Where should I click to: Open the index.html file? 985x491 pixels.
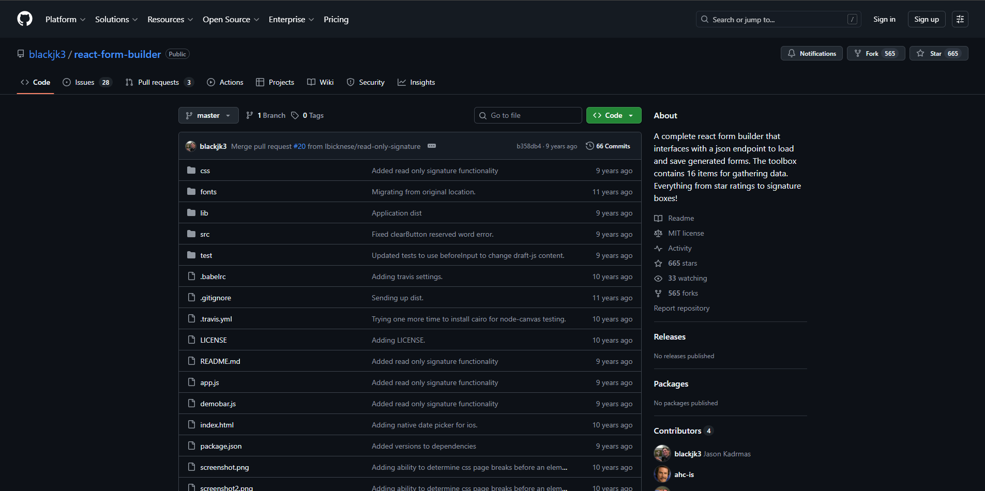coord(217,425)
